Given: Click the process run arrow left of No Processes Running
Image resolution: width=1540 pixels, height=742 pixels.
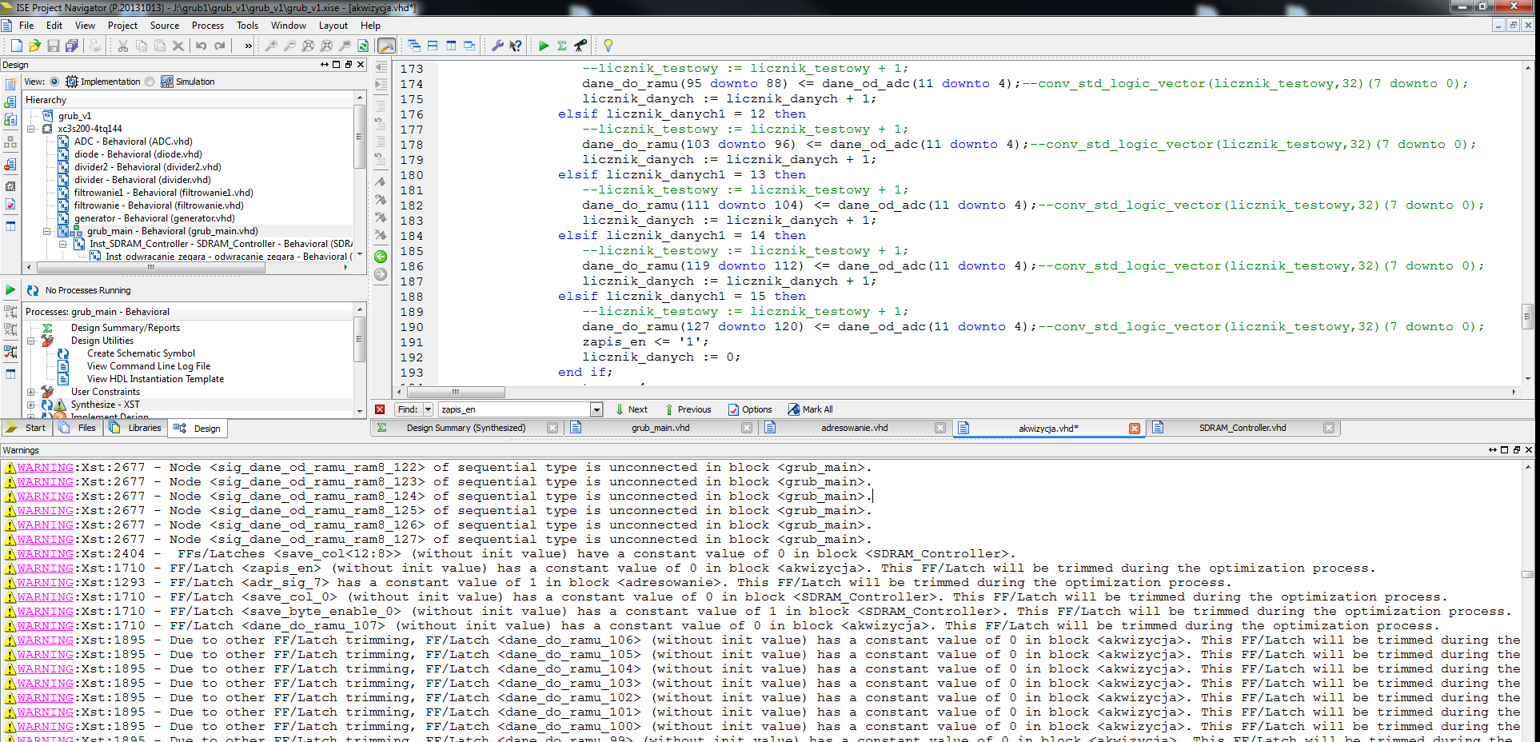Looking at the screenshot, I should pyautogui.click(x=10, y=290).
